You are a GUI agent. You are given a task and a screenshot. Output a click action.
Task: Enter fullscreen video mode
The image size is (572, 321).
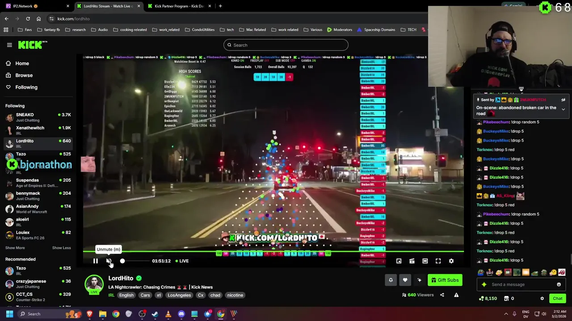(x=438, y=261)
